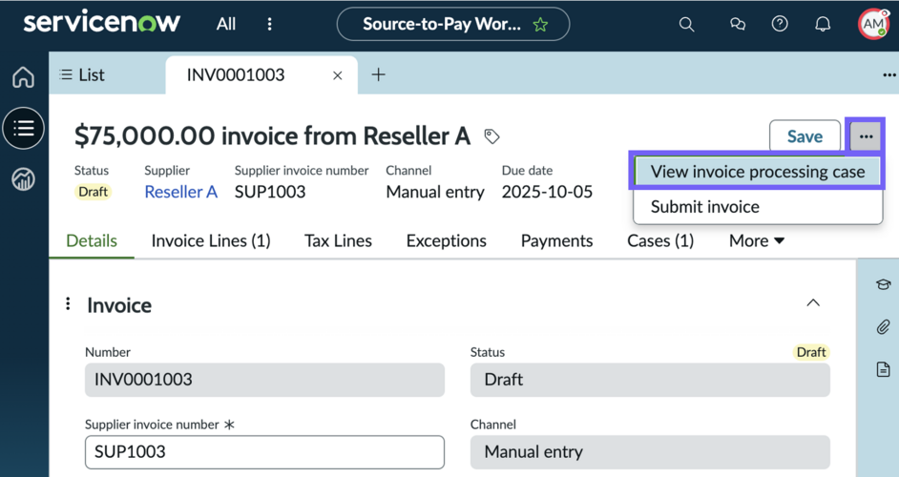
Task: Open the List sidebar icon
Action: (x=24, y=128)
